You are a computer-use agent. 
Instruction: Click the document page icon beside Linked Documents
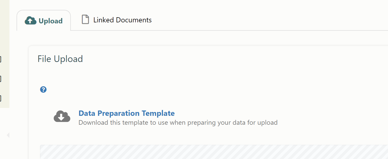[85, 20]
